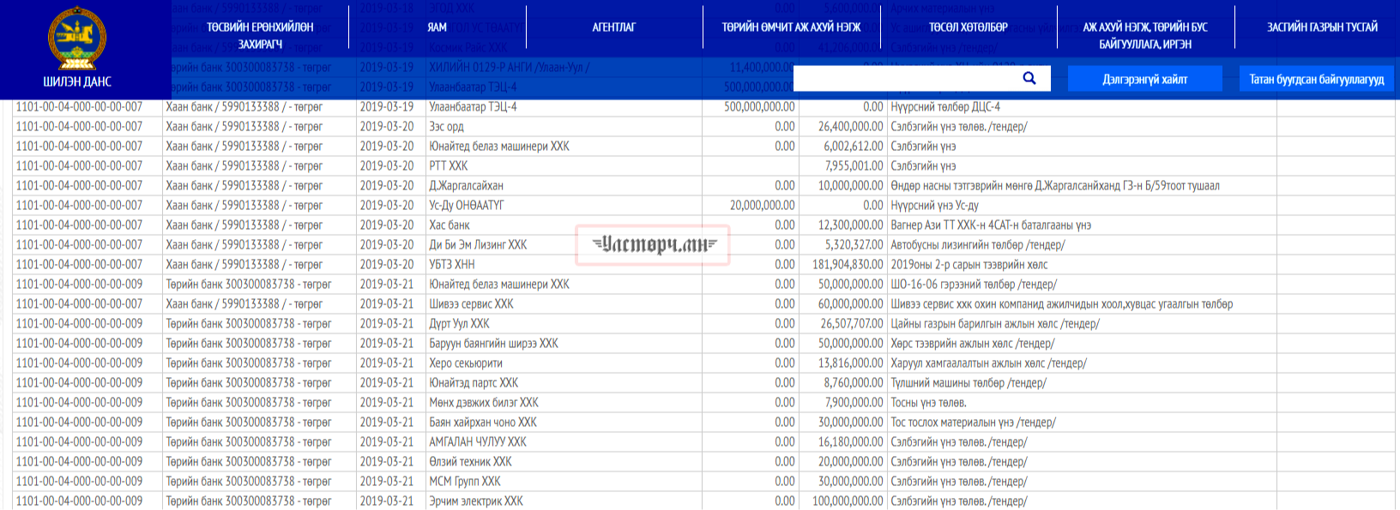Select the Өлзий техник ХХК cell
Screen dimensions: 1400x510
(x=470, y=462)
